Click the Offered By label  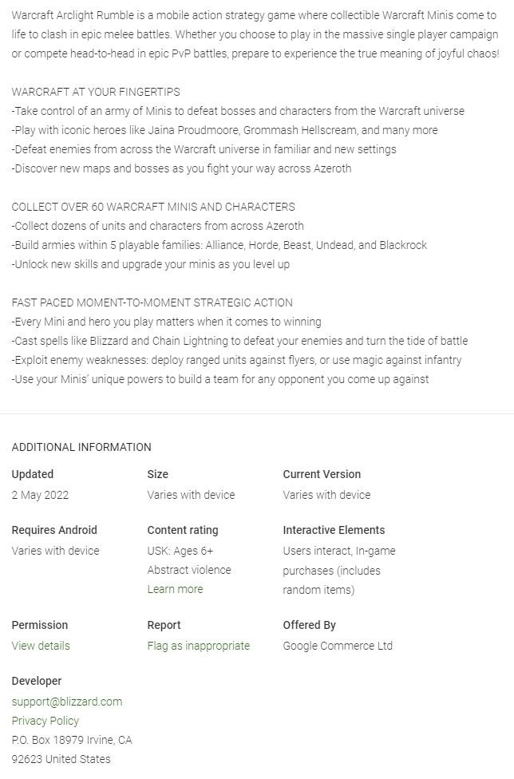(309, 625)
